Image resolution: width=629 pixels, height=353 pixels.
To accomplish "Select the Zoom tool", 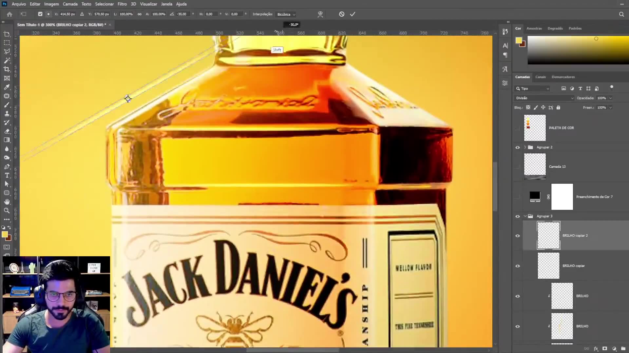I will tap(7, 210).
